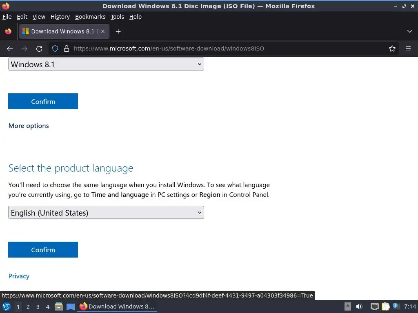Screen dimensions: 418x313
Task: Open the View menu
Action: tap(39, 17)
